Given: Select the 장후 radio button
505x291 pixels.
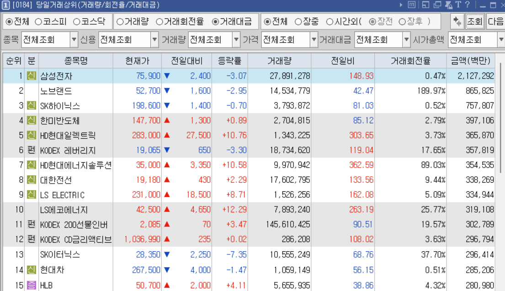Looking at the screenshot, I should 402,21.
